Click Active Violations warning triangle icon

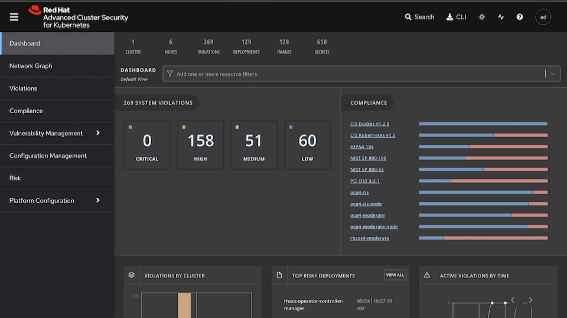pyautogui.click(x=427, y=275)
